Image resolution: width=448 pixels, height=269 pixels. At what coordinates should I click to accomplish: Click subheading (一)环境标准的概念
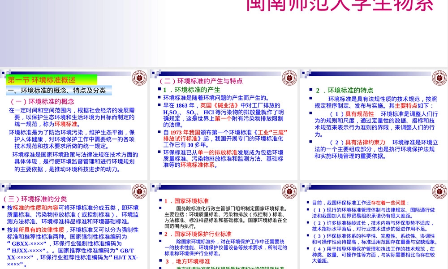point(42,101)
